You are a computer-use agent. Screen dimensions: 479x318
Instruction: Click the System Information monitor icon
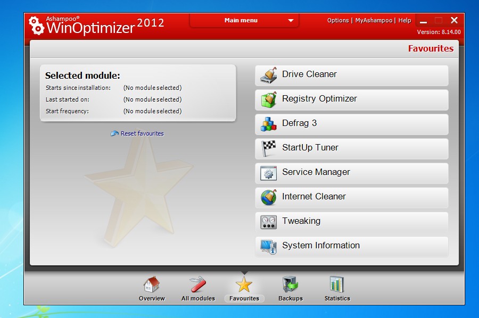(x=269, y=247)
